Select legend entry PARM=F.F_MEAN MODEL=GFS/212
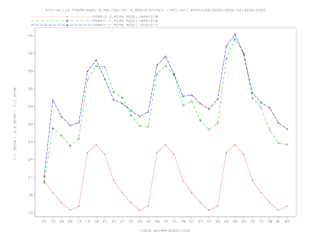Viewport: 313px width, 241px height. coord(125,25)
